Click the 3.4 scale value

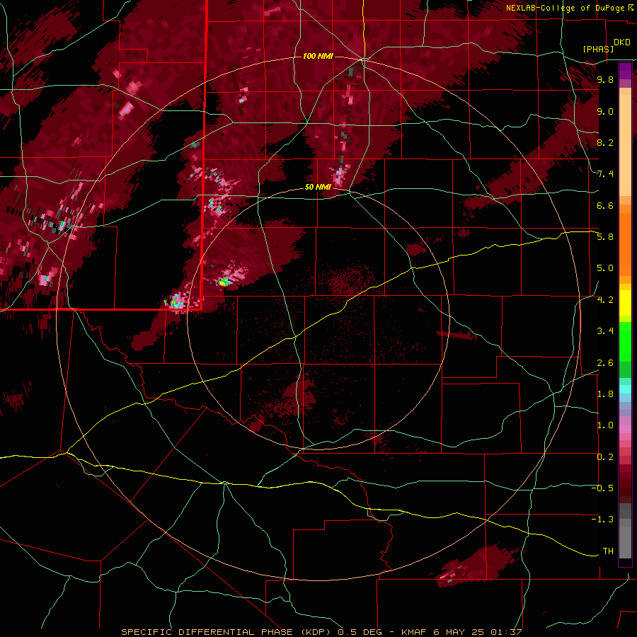click(605, 331)
